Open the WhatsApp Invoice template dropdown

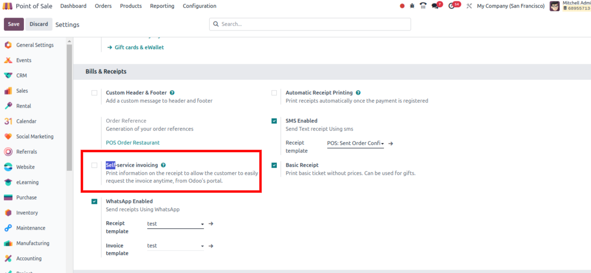tap(175, 246)
